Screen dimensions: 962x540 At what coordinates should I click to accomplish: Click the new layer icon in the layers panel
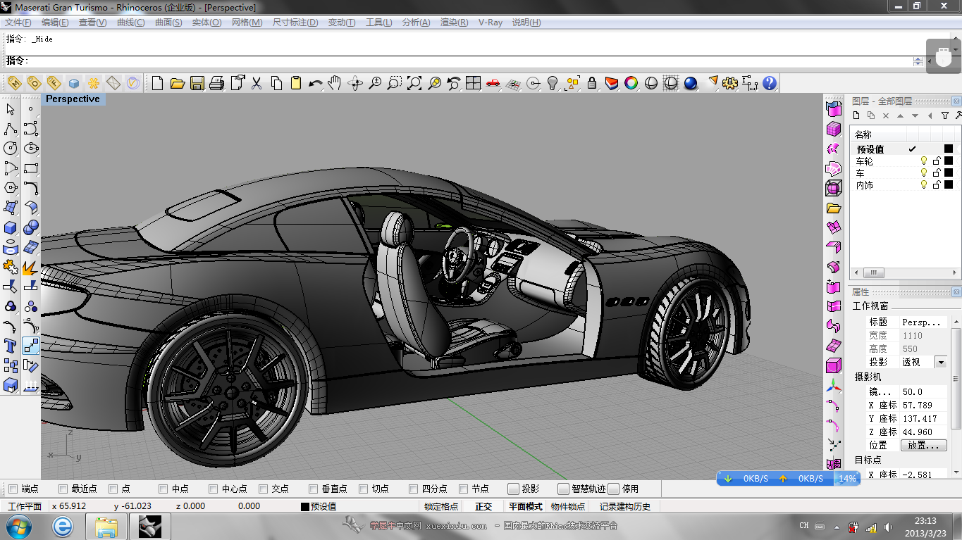click(856, 115)
